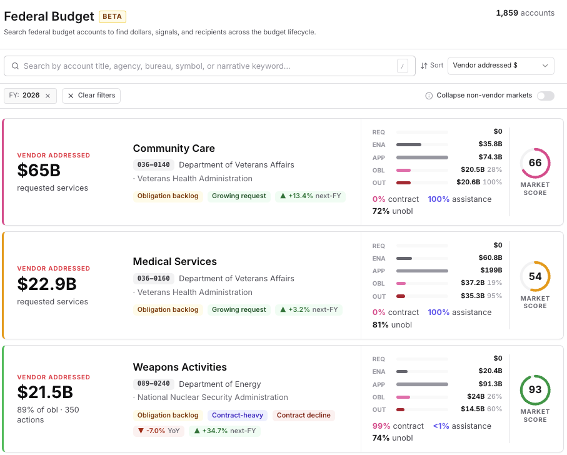Image resolution: width=567 pixels, height=455 pixels.
Task: Click account symbol 089-0240
Action: coord(154,384)
